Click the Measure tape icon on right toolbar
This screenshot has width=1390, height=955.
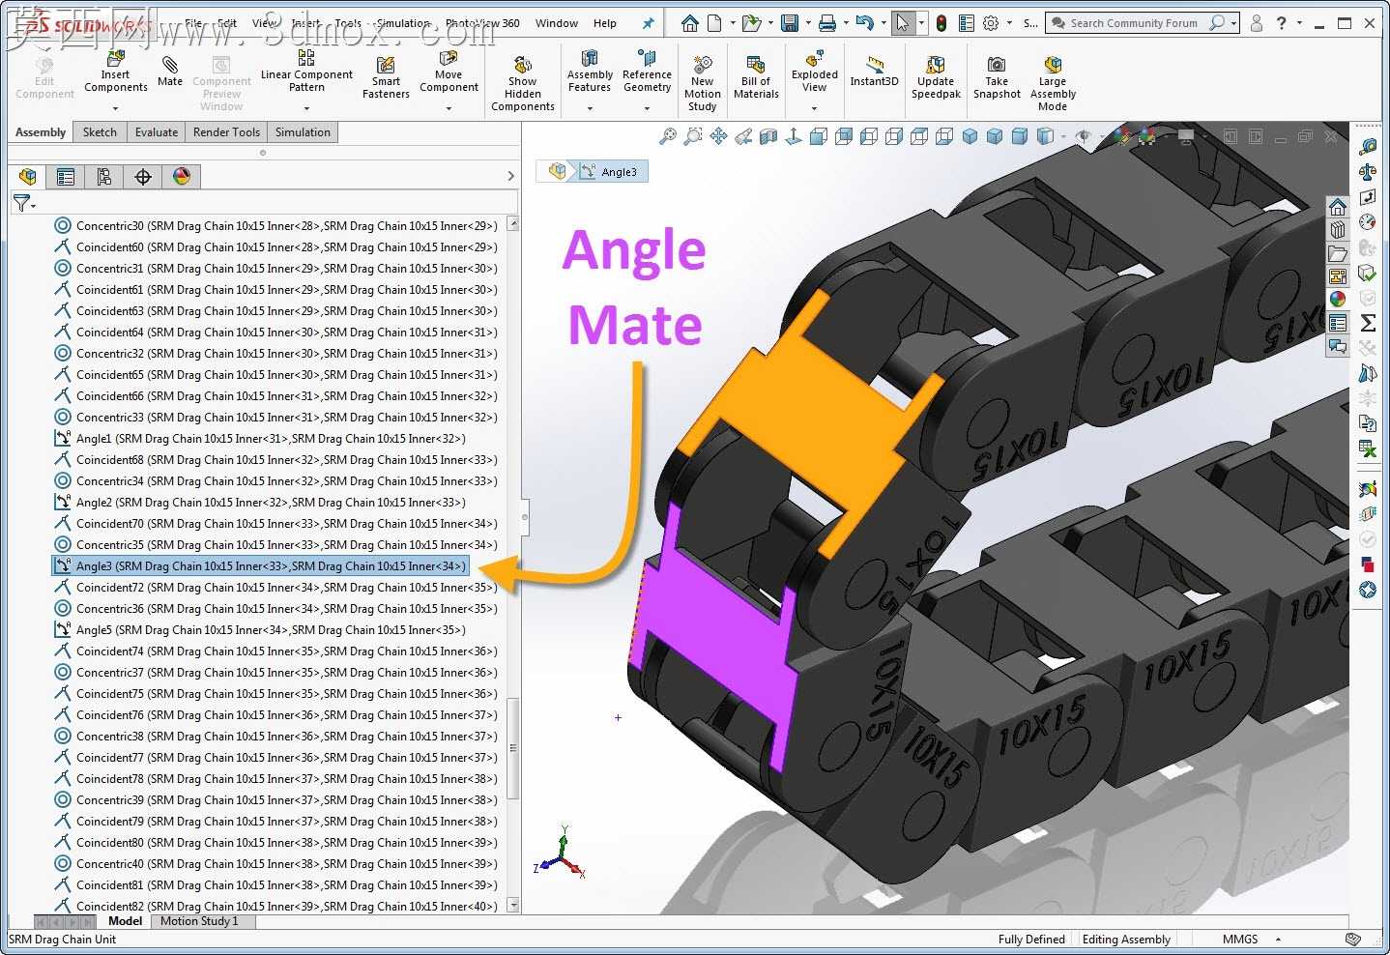pyautogui.click(x=1368, y=147)
